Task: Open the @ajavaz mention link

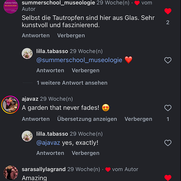Action: tap(48, 143)
